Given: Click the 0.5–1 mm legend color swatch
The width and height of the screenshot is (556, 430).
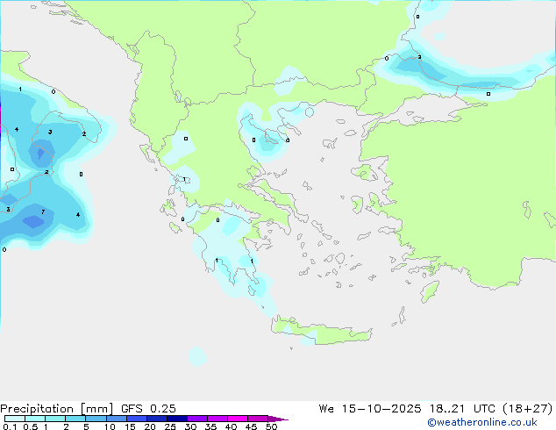Looking at the screenshot, I should [x=35, y=419].
